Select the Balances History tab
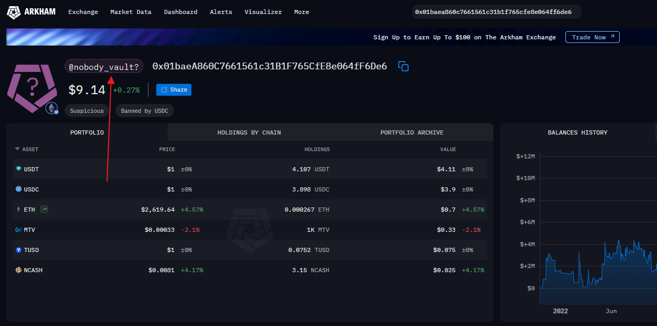The width and height of the screenshot is (657, 326). click(x=577, y=132)
